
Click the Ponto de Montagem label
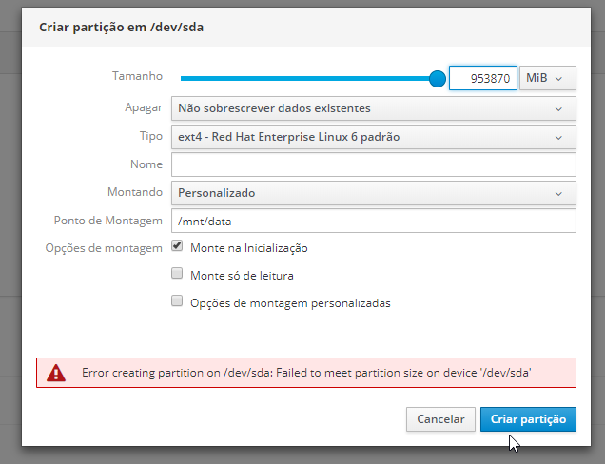point(108,221)
